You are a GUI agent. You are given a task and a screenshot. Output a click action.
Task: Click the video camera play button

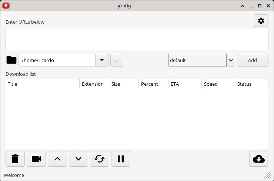pos(36,159)
